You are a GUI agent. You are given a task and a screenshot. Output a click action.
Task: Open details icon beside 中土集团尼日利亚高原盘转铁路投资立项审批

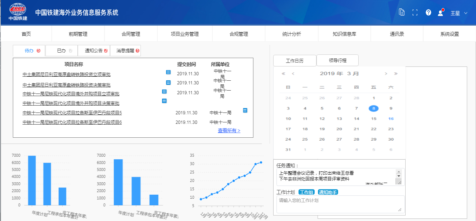point(168,72)
